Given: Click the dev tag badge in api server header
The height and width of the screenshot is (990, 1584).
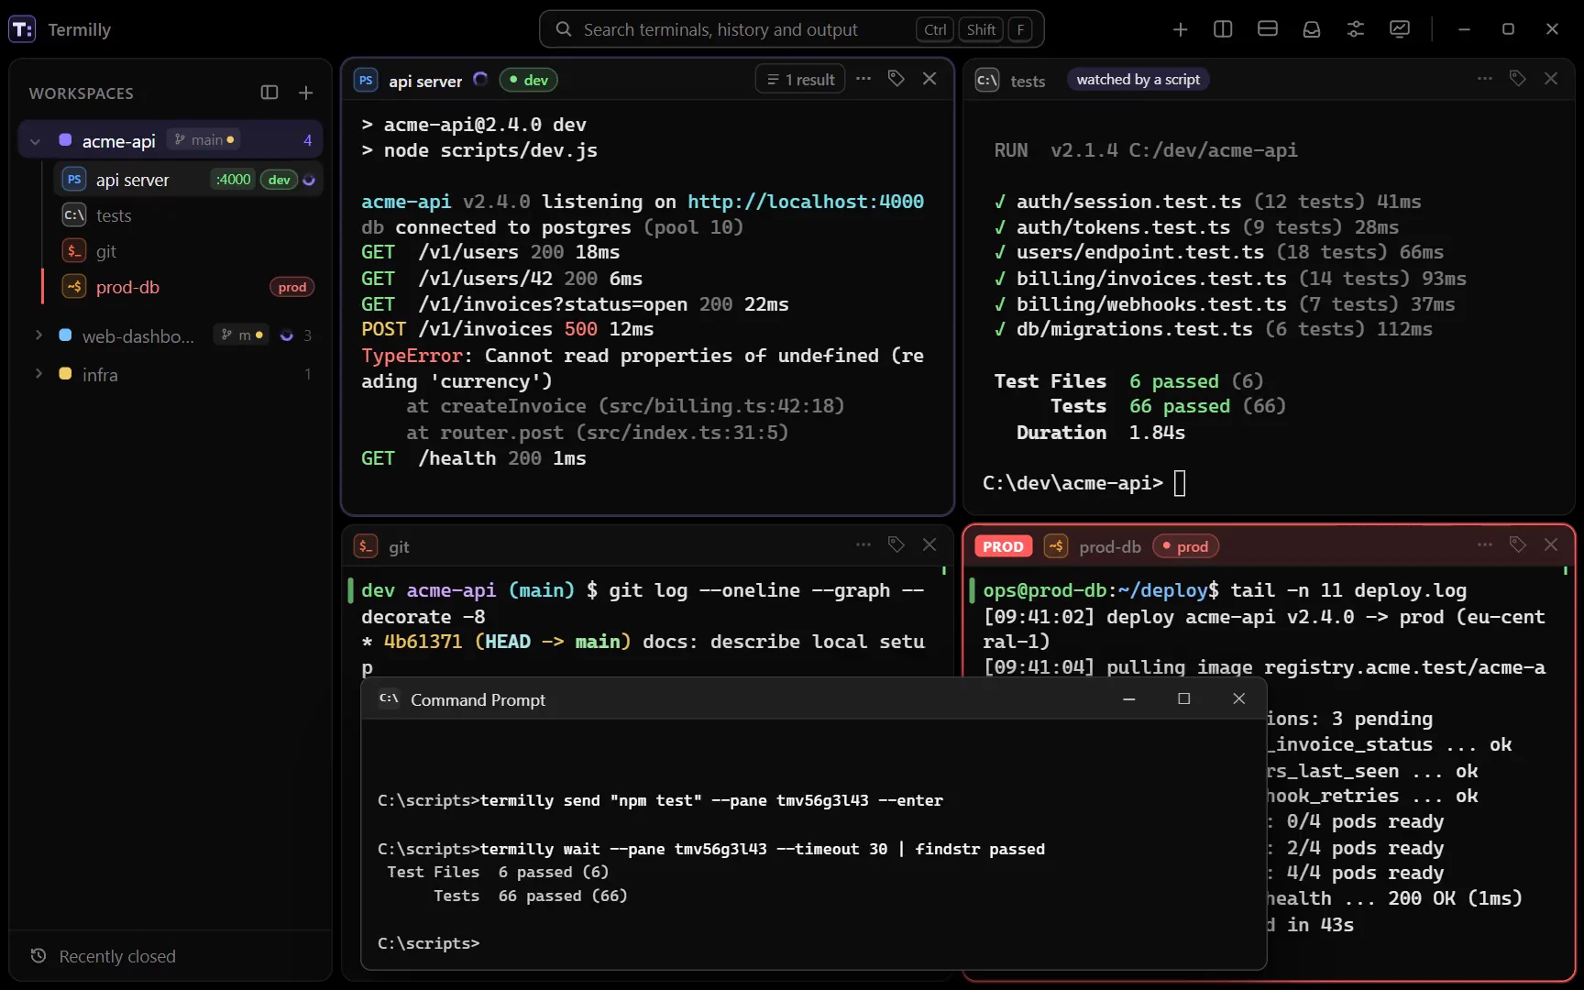Looking at the screenshot, I should tap(529, 80).
